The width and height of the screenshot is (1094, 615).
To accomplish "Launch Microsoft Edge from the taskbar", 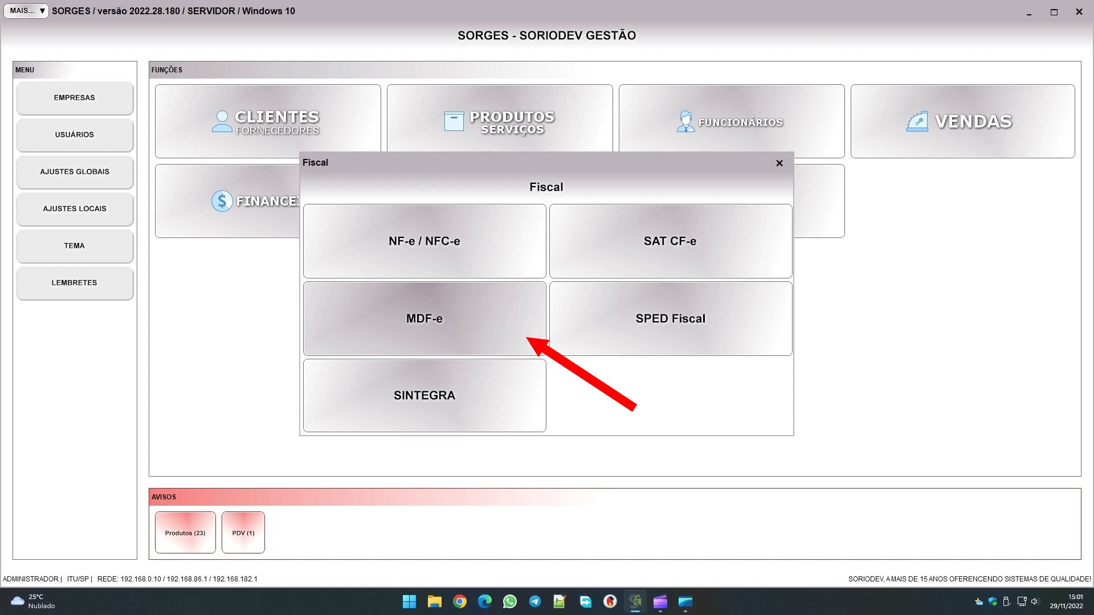I will click(485, 602).
